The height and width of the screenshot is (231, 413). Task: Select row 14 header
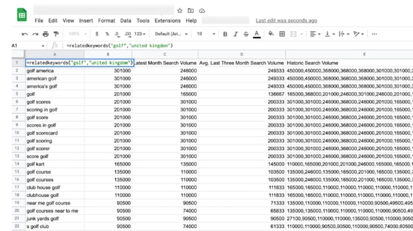[17, 164]
